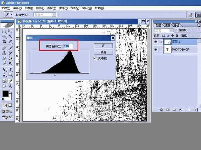Toggle visibility of the PHOTOSHOP text layer
The height and width of the screenshot is (150, 201).
point(156,49)
